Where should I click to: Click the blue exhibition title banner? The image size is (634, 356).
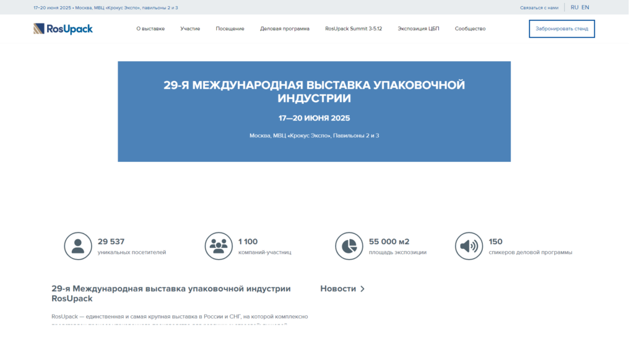coord(314,111)
